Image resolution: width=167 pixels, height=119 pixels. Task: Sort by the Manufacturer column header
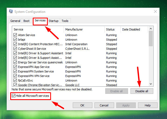pyautogui.click(x=84, y=29)
